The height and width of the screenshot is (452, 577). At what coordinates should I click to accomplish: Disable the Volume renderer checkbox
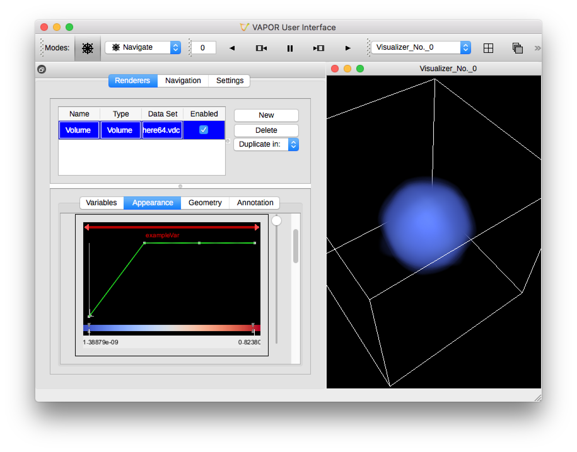click(x=204, y=130)
